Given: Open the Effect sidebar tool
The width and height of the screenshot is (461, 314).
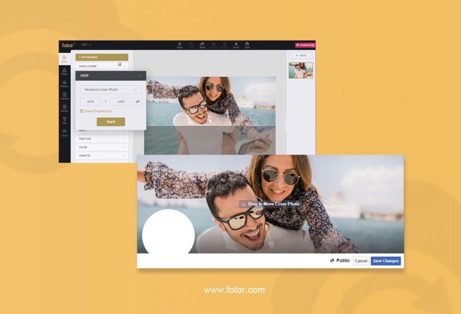Looking at the screenshot, I should coord(64,71).
